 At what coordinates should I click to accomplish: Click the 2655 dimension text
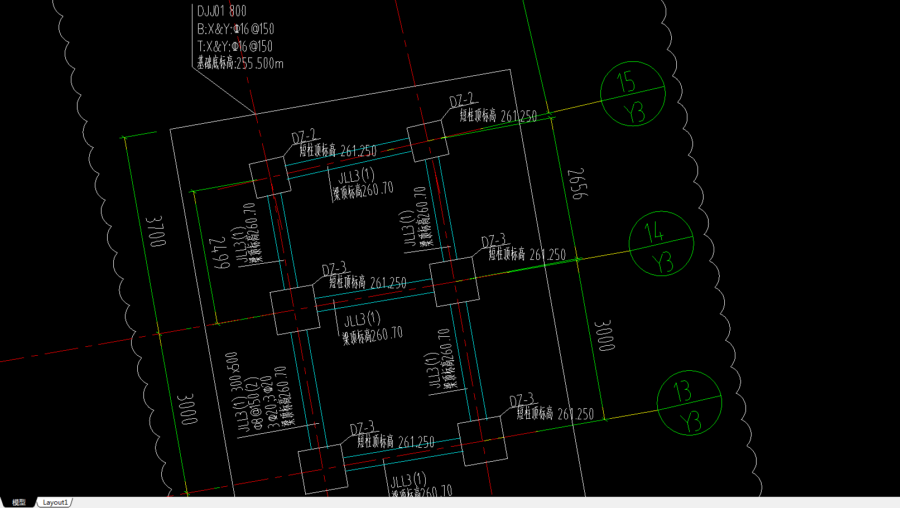click(x=577, y=183)
